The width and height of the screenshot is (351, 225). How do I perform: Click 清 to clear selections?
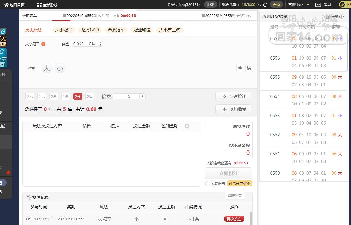point(249,68)
